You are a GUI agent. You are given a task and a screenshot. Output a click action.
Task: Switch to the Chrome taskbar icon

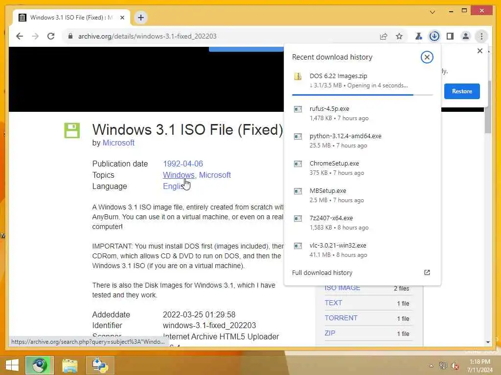tap(40, 365)
